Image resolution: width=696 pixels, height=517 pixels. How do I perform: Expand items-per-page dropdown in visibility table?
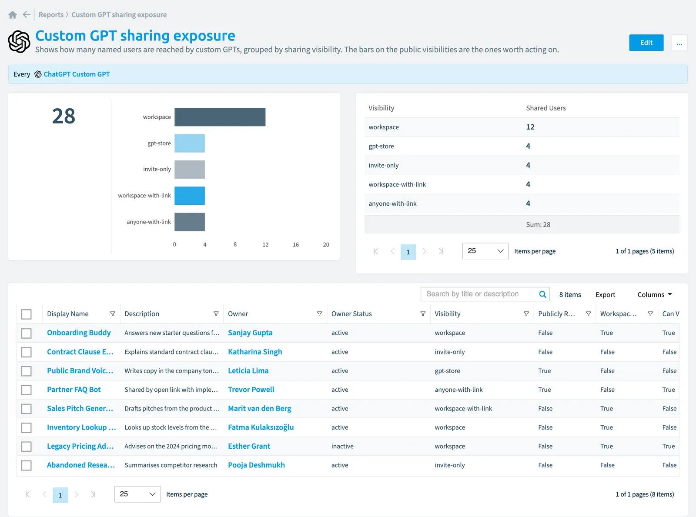tap(485, 251)
